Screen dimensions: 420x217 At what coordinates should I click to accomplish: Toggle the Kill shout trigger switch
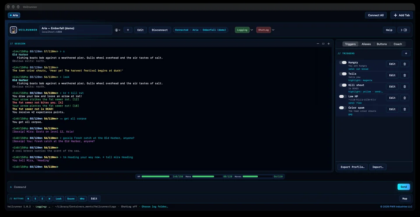(343, 85)
